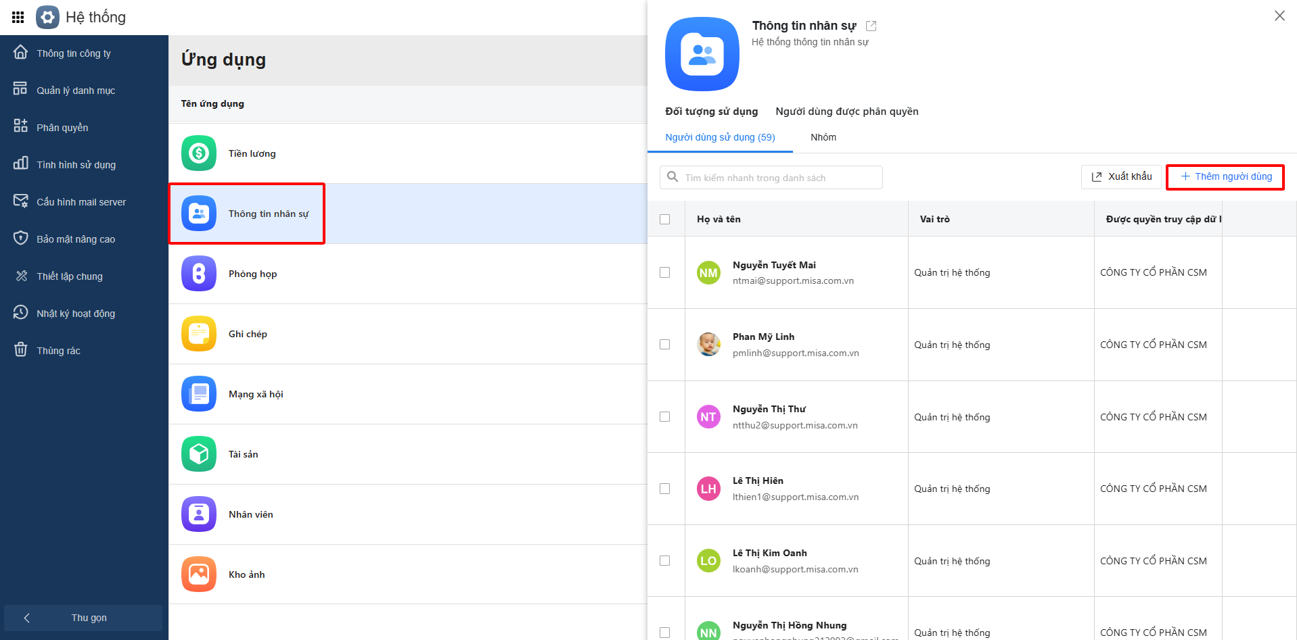The width and height of the screenshot is (1297, 640).
Task: Tick the checkbox for Lê Thị Hiên
Action: (x=665, y=489)
